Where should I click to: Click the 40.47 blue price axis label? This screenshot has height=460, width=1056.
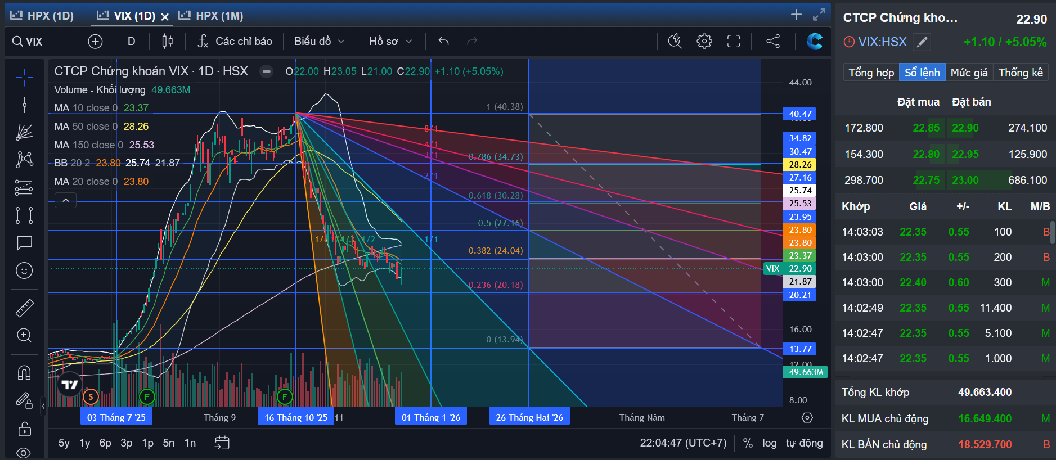click(x=799, y=114)
